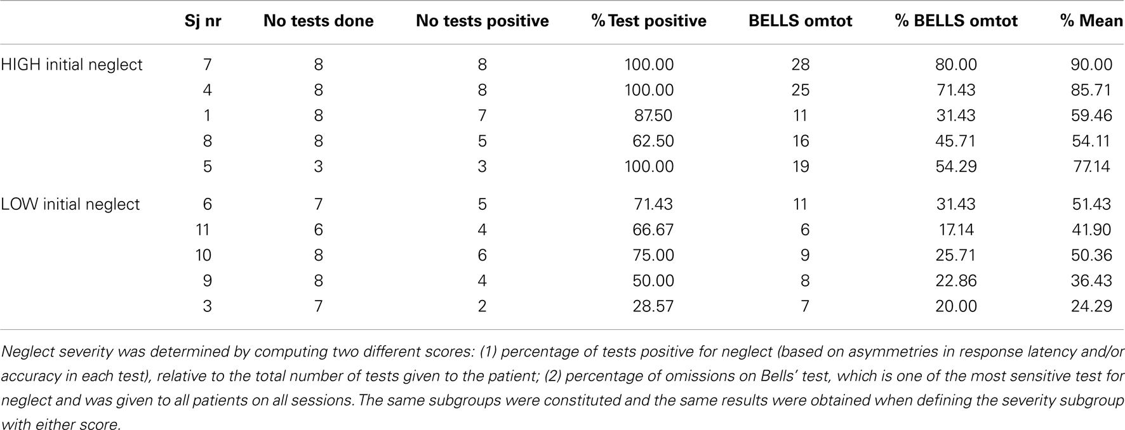This screenshot has width=1125, height=430.
Task: Select the 'No tests done' column header
Action: pyautogui.click(x=319, y=22)
